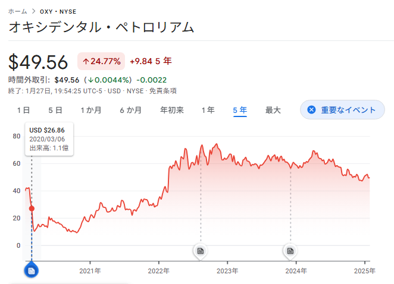This screenshot has height=284, width=394.
Task: Click the large $49.56 price
Action: click(x=39, y=61)
